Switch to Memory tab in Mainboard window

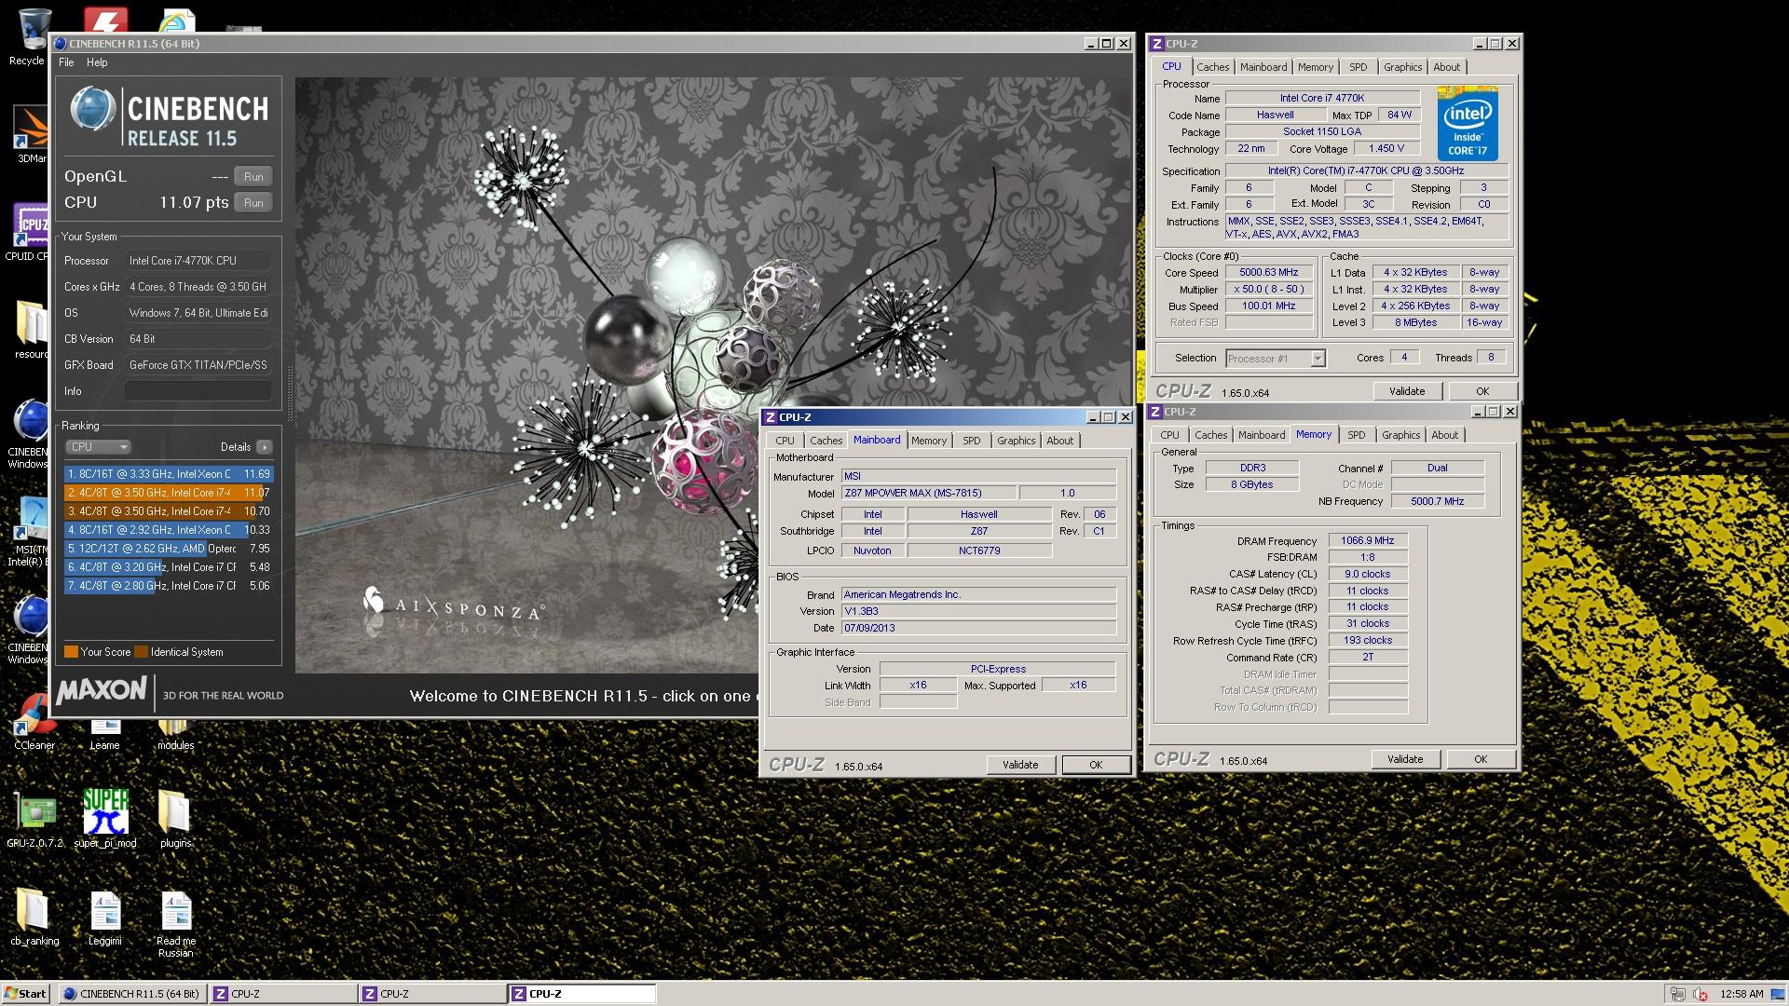(928, 441)
